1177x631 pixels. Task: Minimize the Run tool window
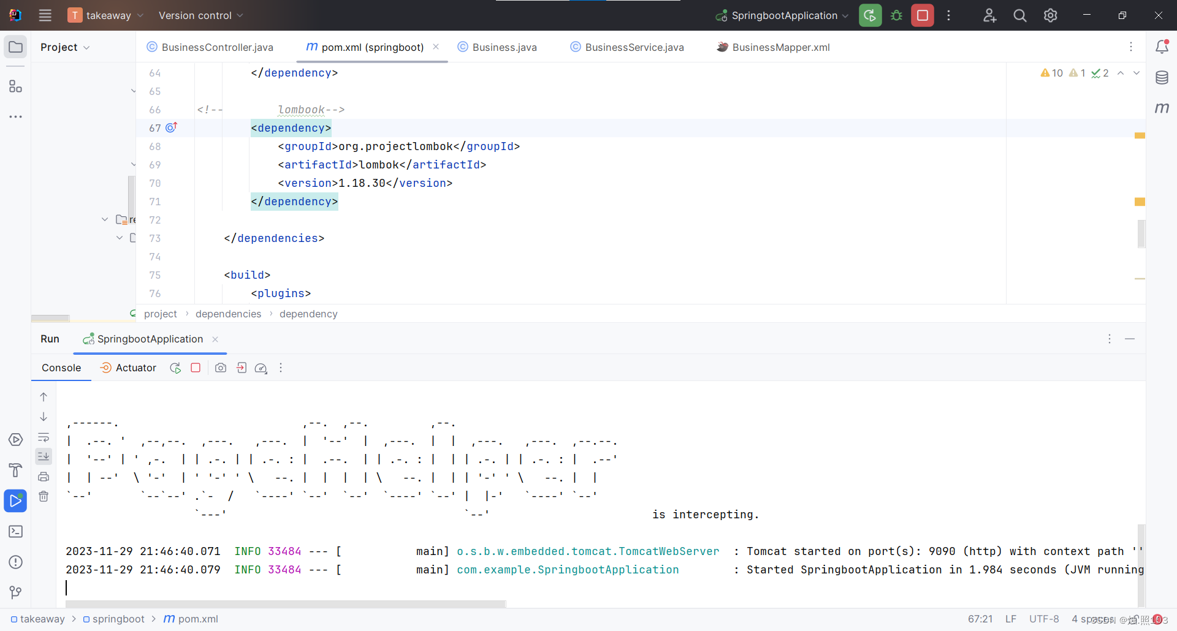click(x=1130, y=339)
